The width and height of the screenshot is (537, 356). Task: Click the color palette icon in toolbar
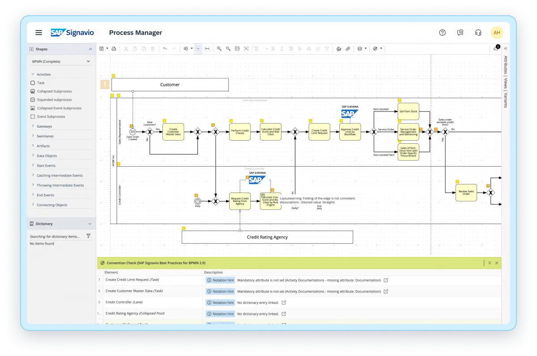tap(339, 48)
